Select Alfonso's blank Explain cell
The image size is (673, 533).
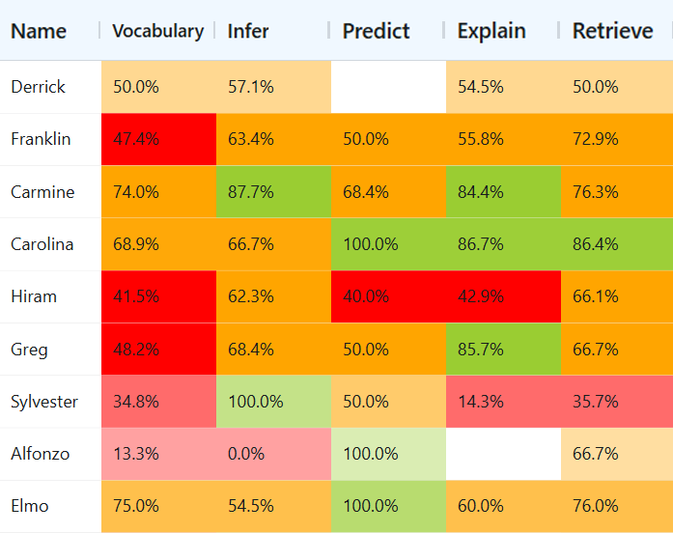[502, 454]
